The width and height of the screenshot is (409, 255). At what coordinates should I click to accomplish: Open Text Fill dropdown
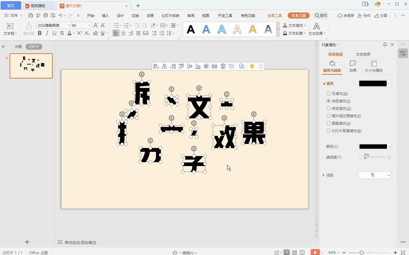point(294,25)
